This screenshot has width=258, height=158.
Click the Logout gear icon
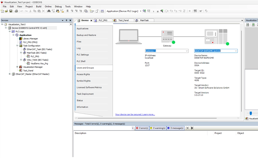[x=149, y=11]
